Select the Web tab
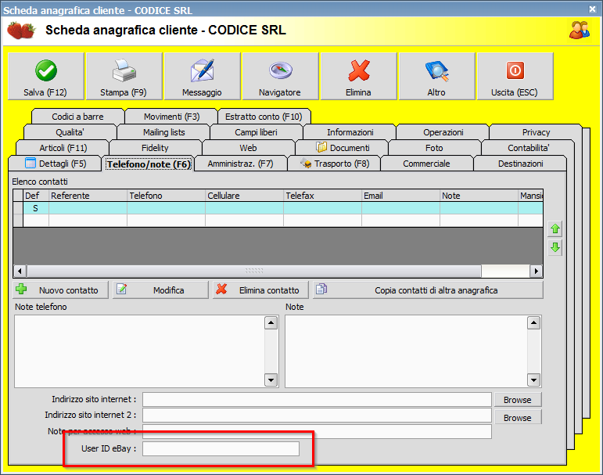Image resolution: width=603 pixels, height=475 pixels. 249,148
